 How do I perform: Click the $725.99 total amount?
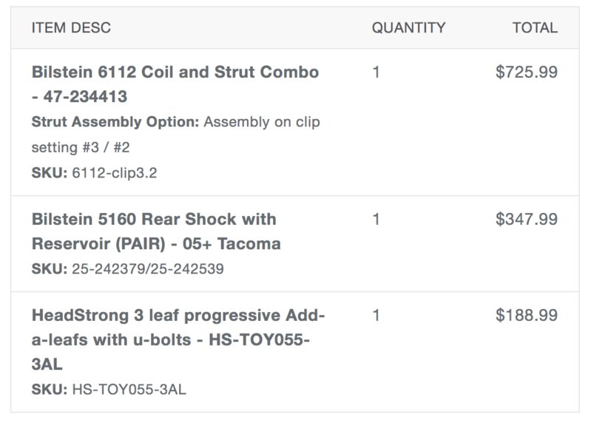pyautogui.click(x=527, y=72)
